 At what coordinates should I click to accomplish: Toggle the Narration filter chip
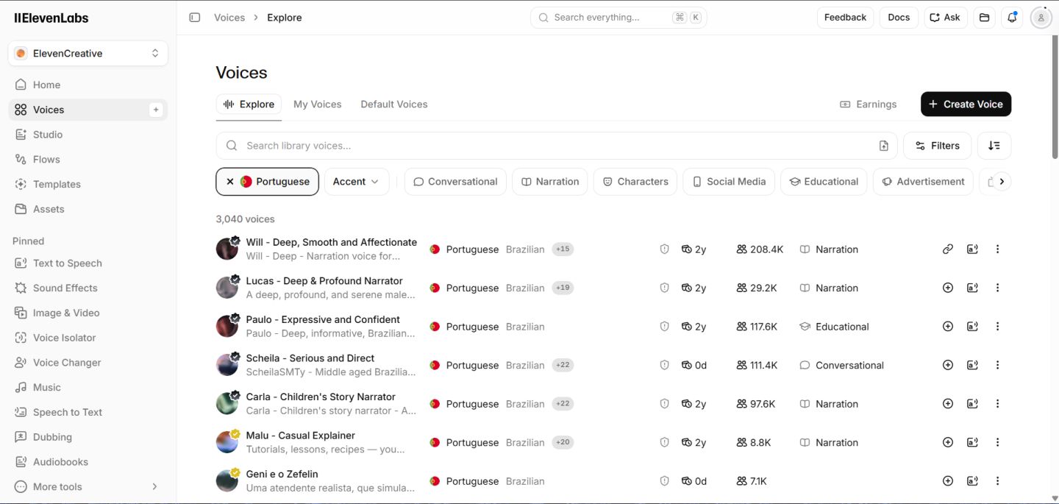549,182
